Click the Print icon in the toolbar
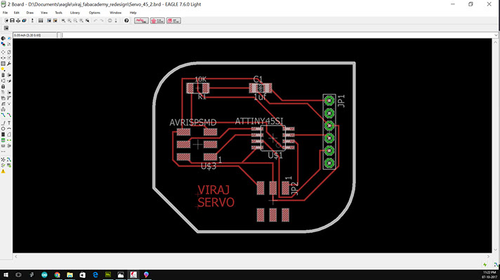This screenshot has width=500, height=280. click(18, 21)
